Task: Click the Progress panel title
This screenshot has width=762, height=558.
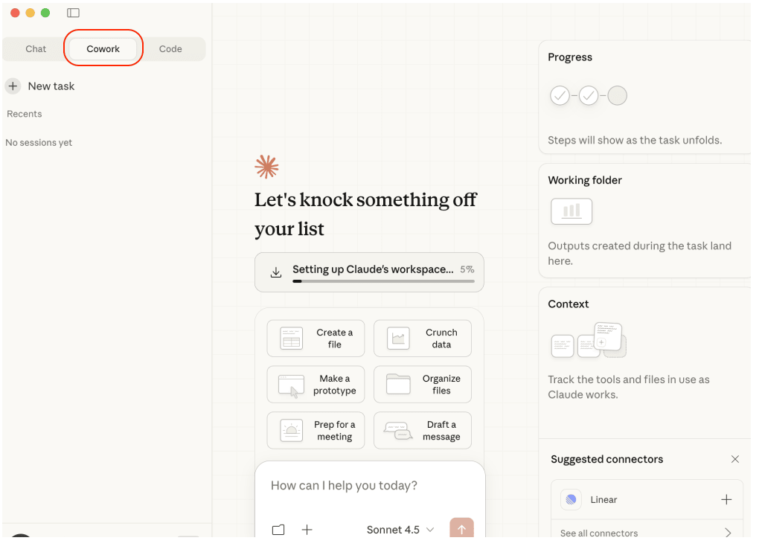Action: tap(570, 57)
